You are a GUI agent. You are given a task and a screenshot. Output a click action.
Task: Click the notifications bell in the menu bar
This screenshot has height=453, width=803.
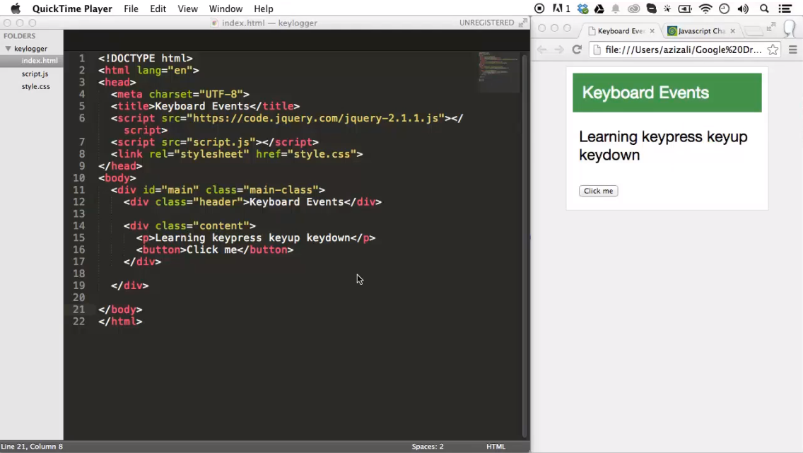pyautogui.click(x=616, y=8)
